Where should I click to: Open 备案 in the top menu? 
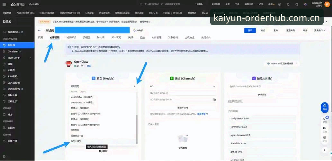228,4
